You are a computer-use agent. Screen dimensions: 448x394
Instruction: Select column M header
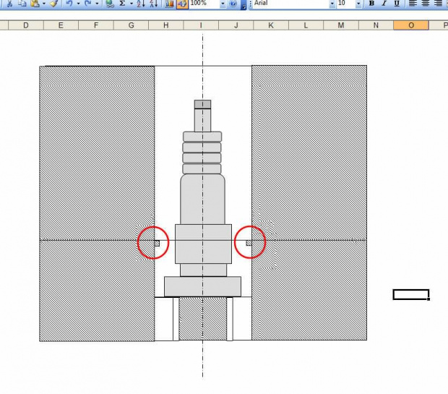tap(341, 25)
